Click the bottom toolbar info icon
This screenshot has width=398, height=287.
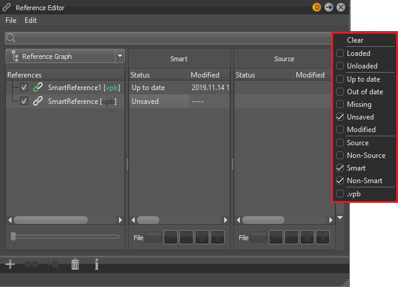[x=96, y=264]
